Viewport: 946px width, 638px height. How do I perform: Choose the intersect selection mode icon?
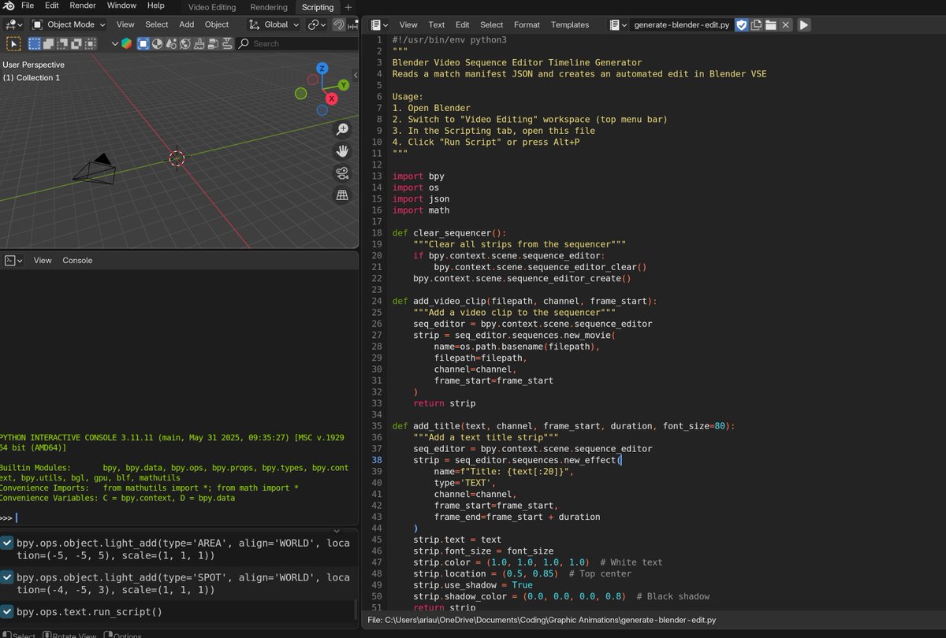click(x=91, y=44)
